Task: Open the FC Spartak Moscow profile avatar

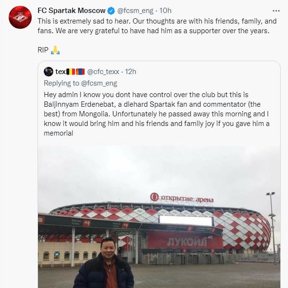Action: click(20, 17)
